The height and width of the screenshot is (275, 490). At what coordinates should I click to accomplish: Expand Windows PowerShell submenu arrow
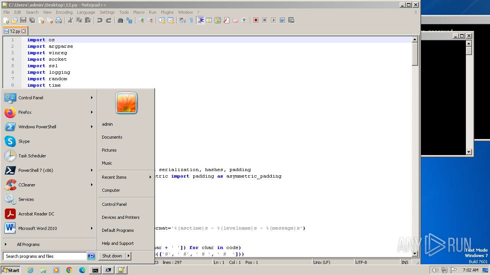pyautogui.click(x=92, y=127)
